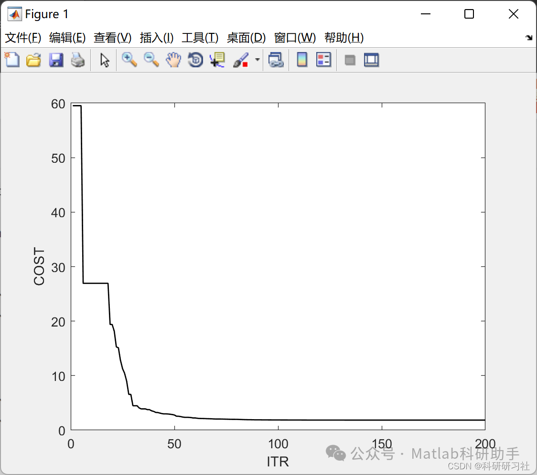Click the Show Plot Tools icon

371,60
